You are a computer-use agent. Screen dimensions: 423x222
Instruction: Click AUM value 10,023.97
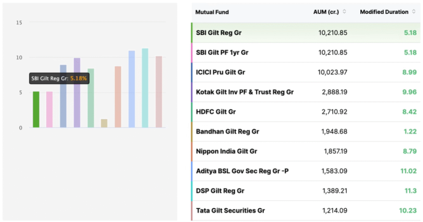click(x=333, y=72)
